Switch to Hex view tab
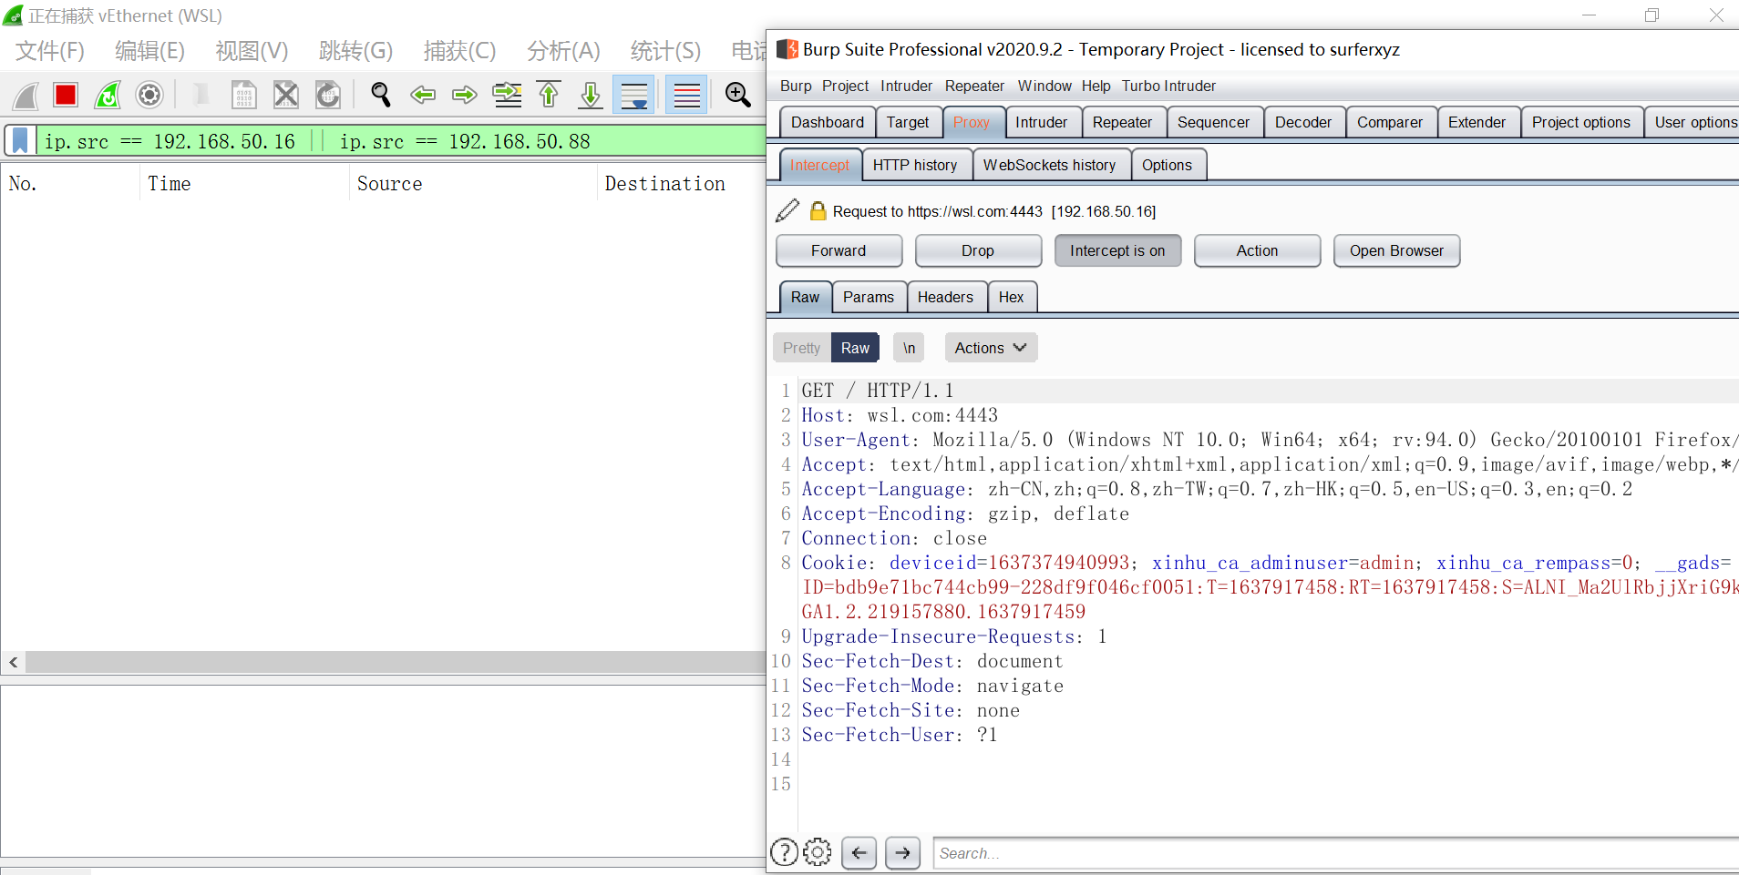 pos(1011,297)
